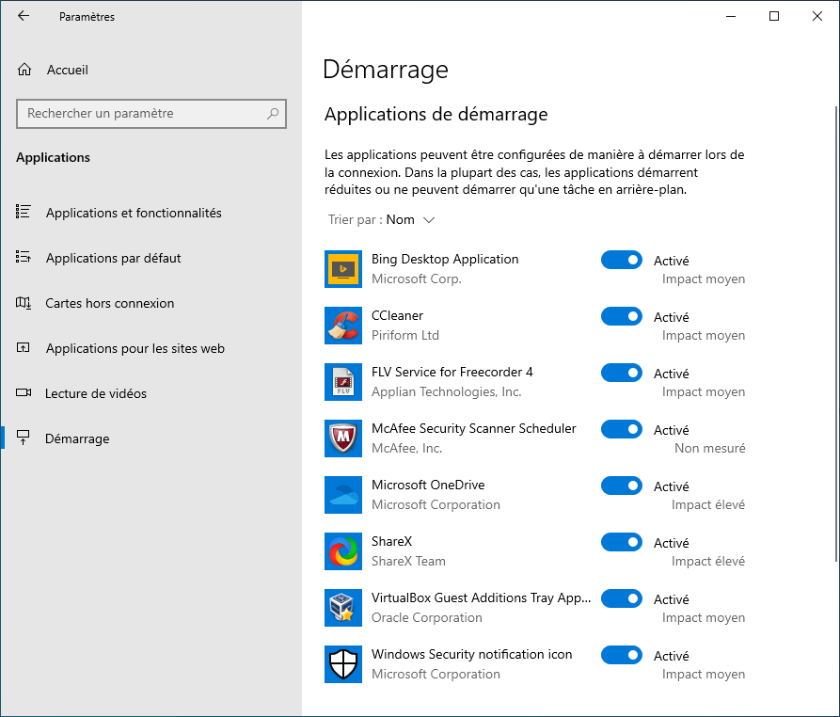Turn off CCleaner startup toggle

(622, 316)
